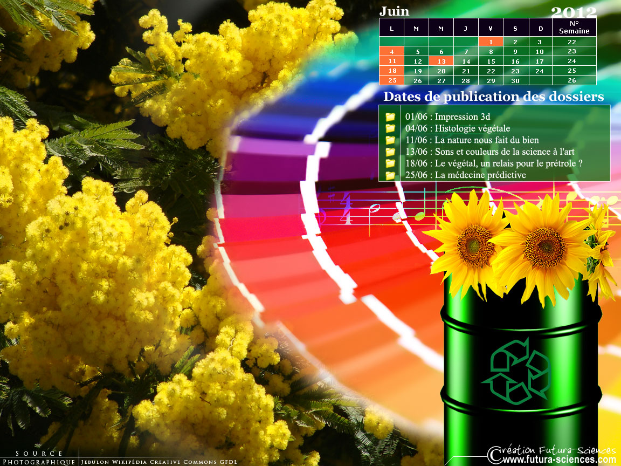This screenshot has width=621, height=466.
Task: Click the Dates de publication des dossiers heading
Action: click(x=493, y=97)
